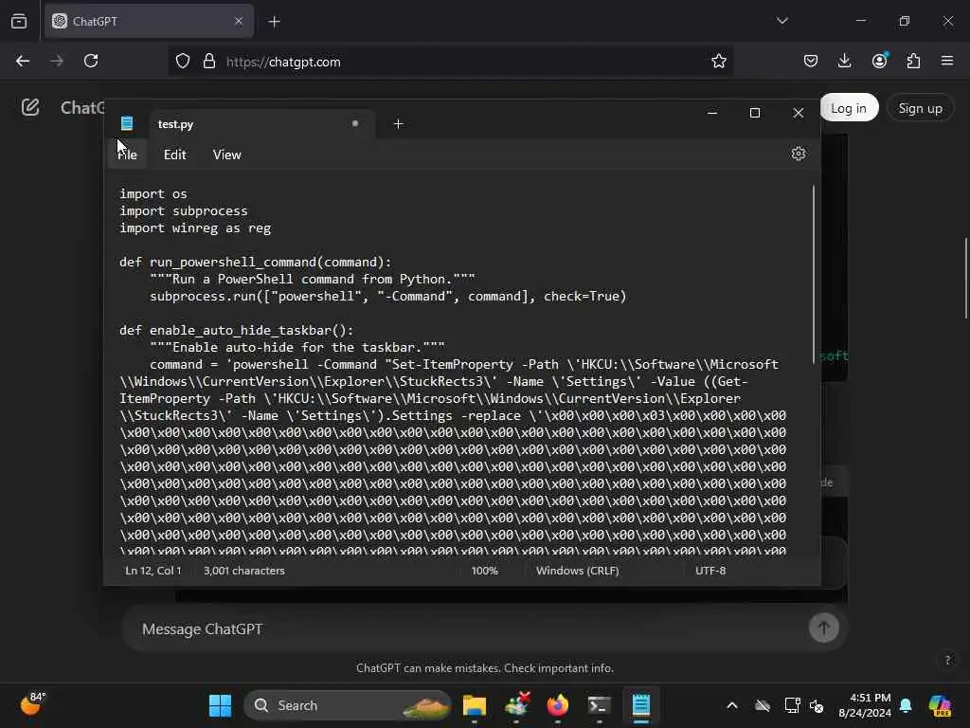Viewport: 970px width, 728px height.
Task: Open Firefox recent browsing view icon
Action: pyautogui.click(x=19, y=21)
